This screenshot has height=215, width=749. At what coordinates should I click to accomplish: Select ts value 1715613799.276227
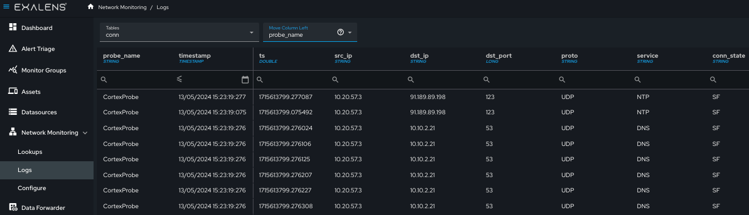286,190
